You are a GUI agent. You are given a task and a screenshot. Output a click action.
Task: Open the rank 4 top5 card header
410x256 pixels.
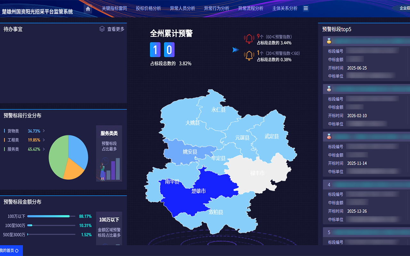click(366, 185)
